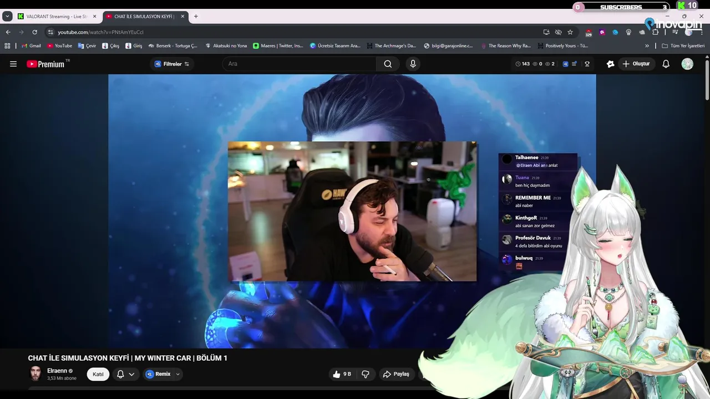Open the Tüm Yer İşaretleri bookmarks folder

click(x=683, y=46)
